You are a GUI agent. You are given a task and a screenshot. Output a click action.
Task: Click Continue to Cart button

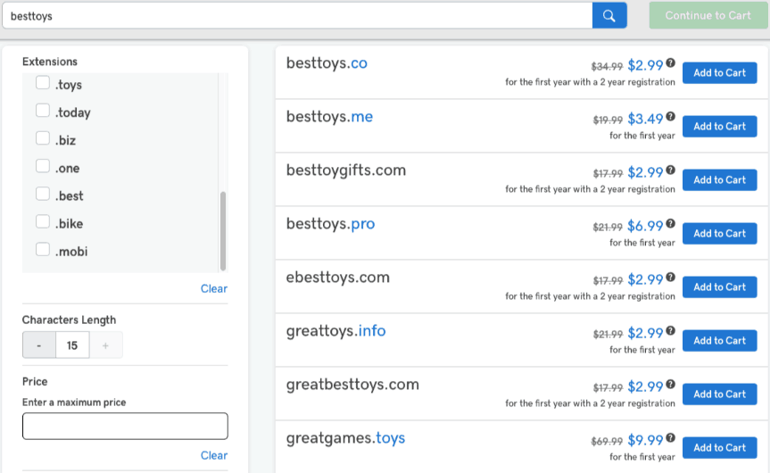pos(708,15)
